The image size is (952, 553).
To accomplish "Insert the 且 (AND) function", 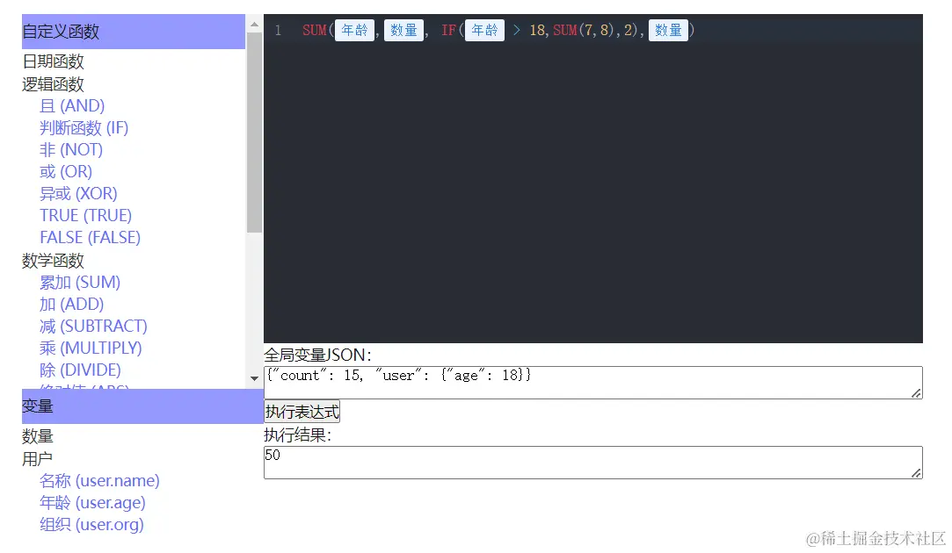I will tap(72, 106).
